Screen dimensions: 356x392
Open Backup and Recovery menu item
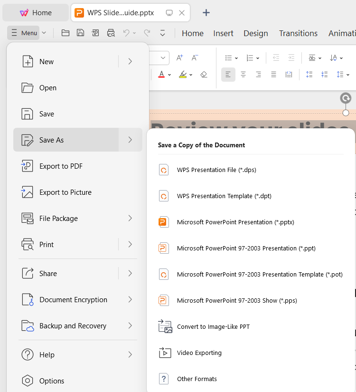(78, 326)
